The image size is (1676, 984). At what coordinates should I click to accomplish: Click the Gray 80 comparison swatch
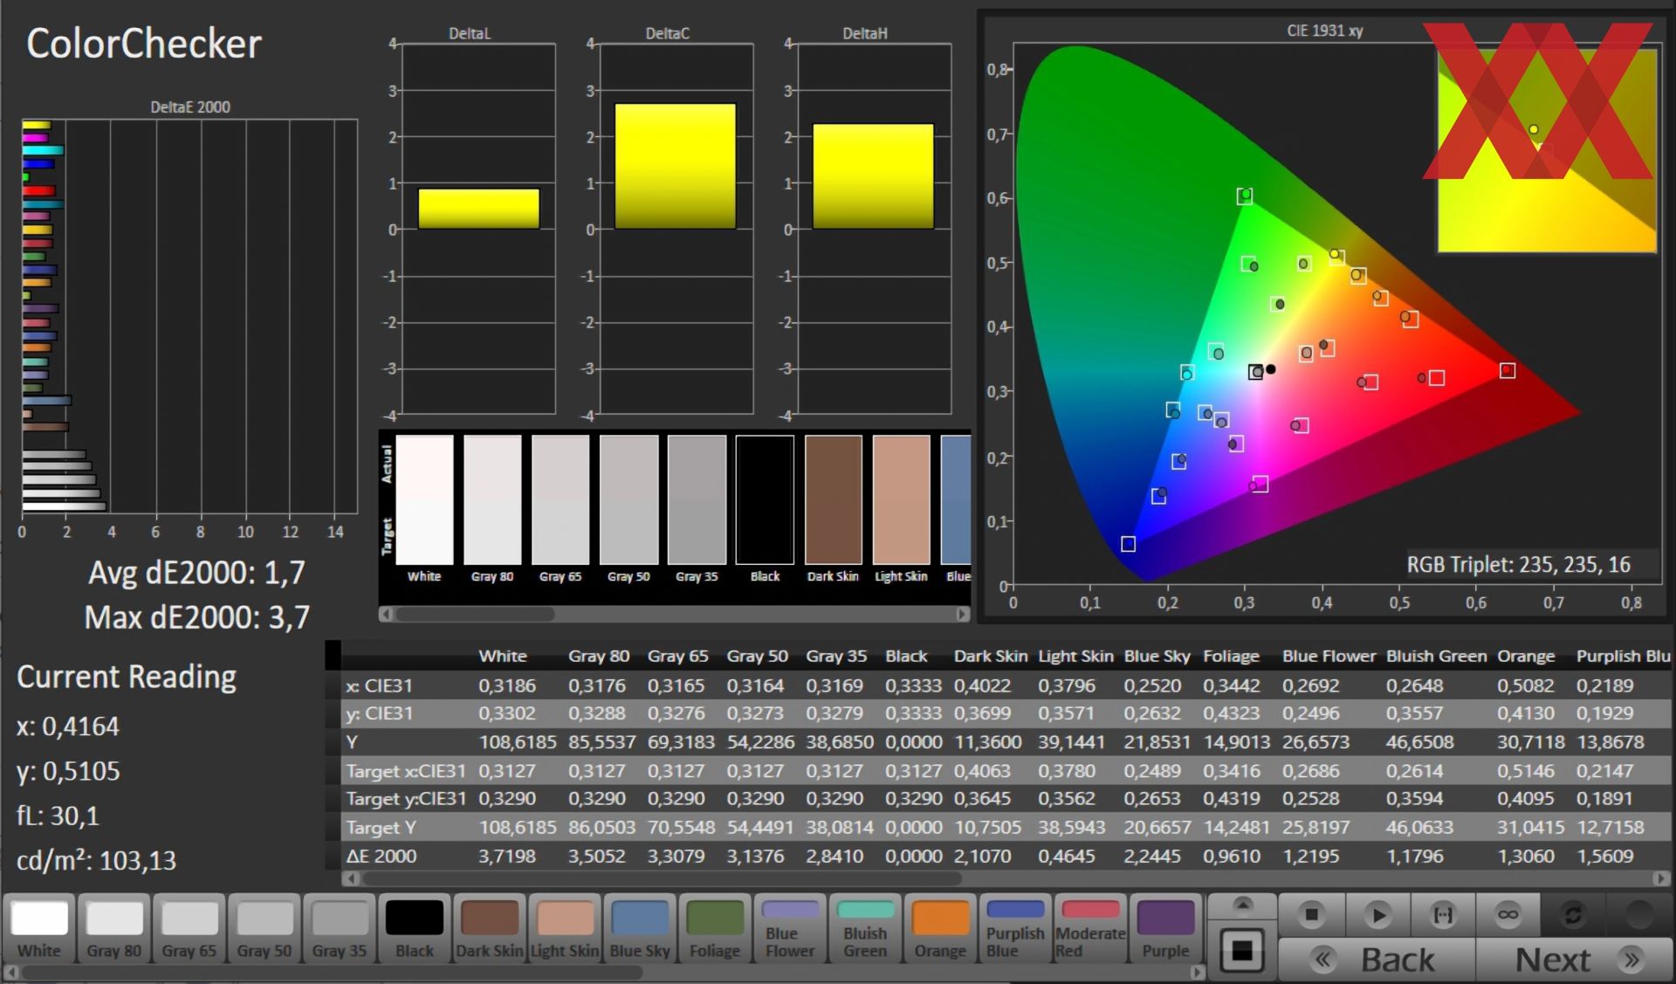[x=492, y=499]
